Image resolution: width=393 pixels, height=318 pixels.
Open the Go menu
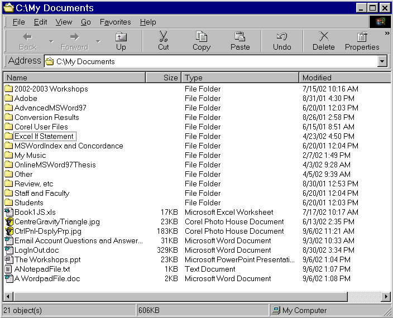click(86, 22)
